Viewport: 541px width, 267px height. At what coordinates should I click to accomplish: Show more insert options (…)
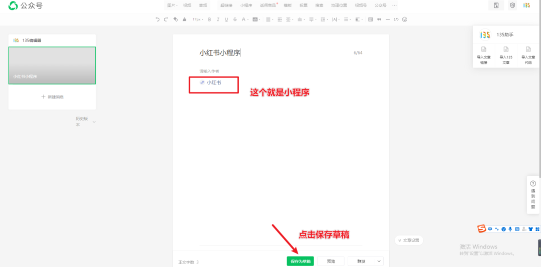point(394,5)
